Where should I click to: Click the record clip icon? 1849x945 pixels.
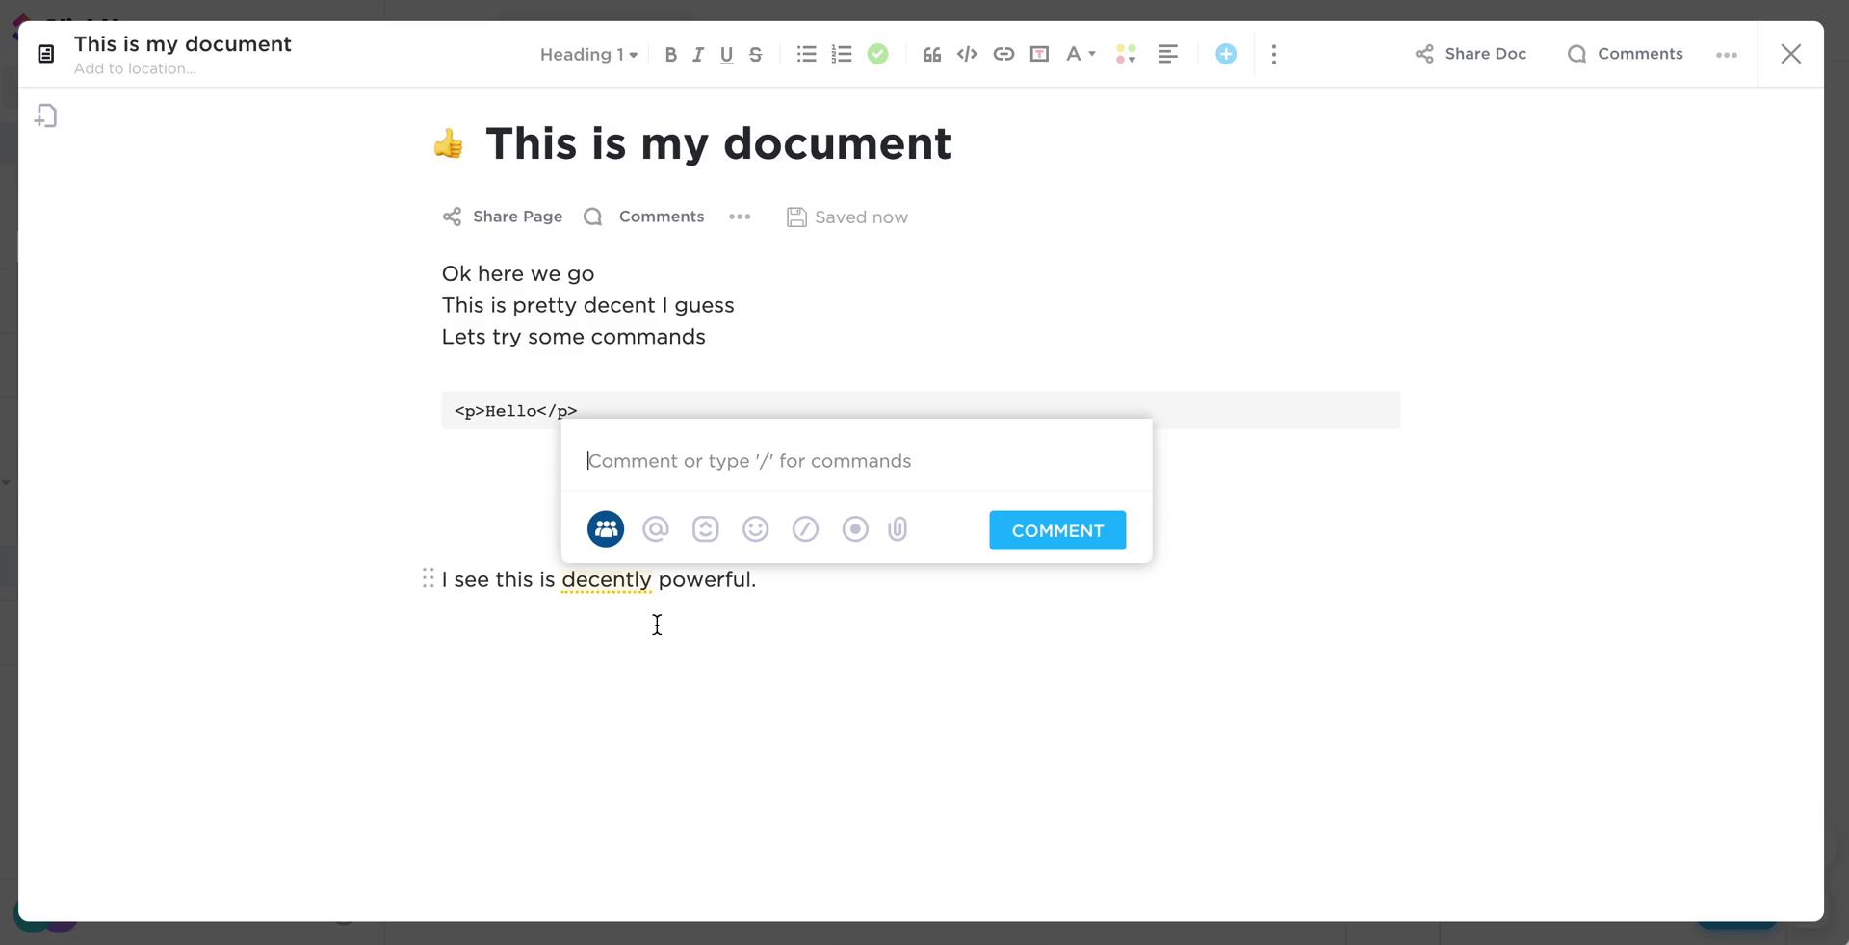pos(855,529)
